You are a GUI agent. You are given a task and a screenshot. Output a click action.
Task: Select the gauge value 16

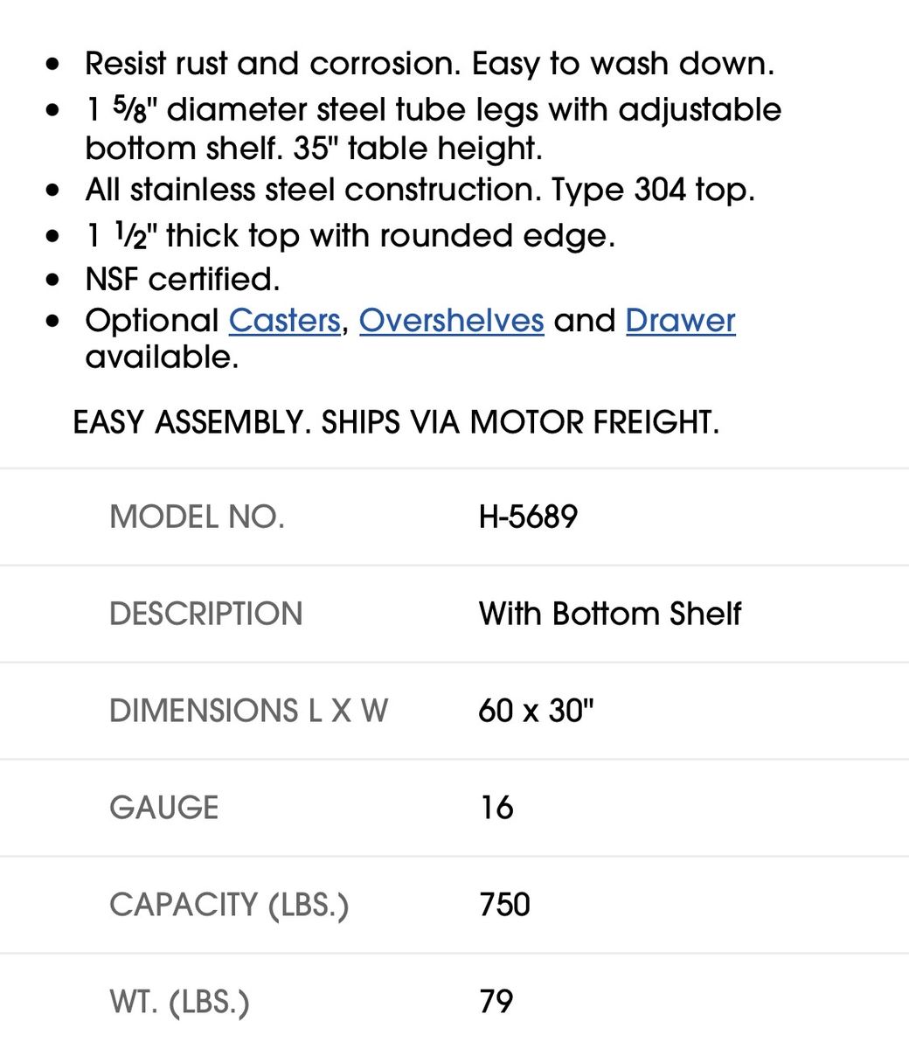point(496,808)
